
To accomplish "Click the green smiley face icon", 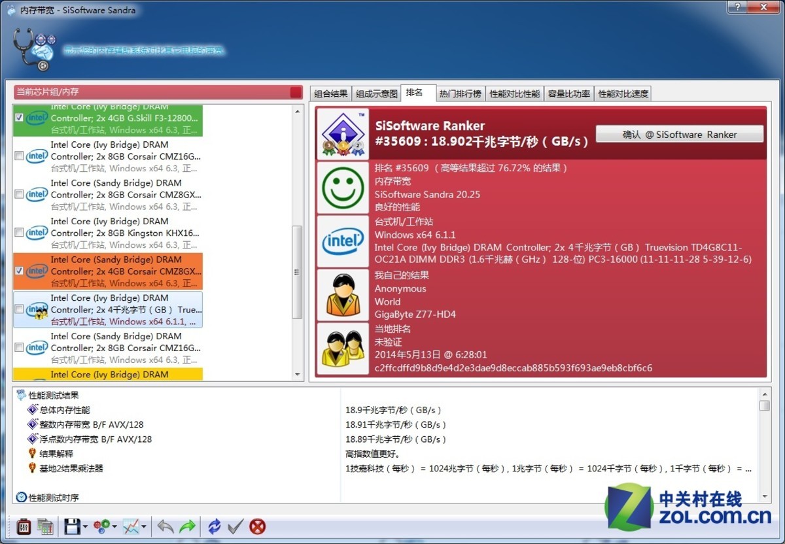I will tap(341, 188).
